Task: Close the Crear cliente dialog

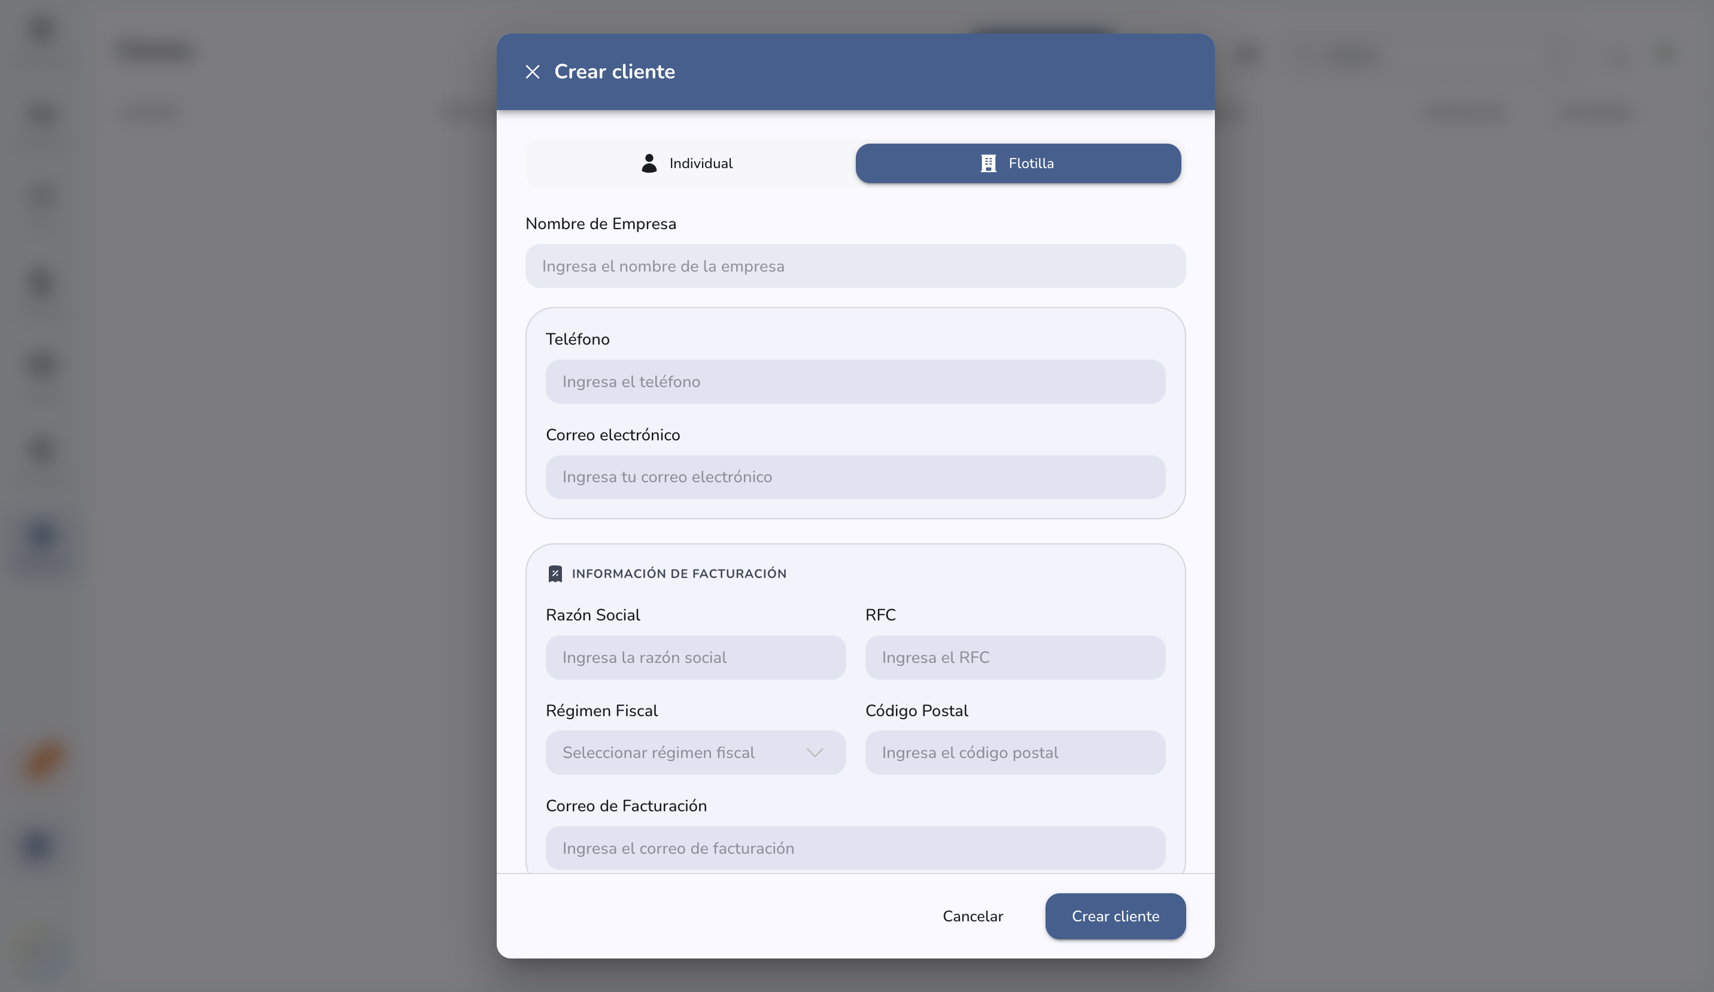Action: 532,72
